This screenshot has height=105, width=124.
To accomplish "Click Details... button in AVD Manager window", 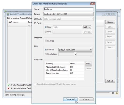I will tap(110, 42).
